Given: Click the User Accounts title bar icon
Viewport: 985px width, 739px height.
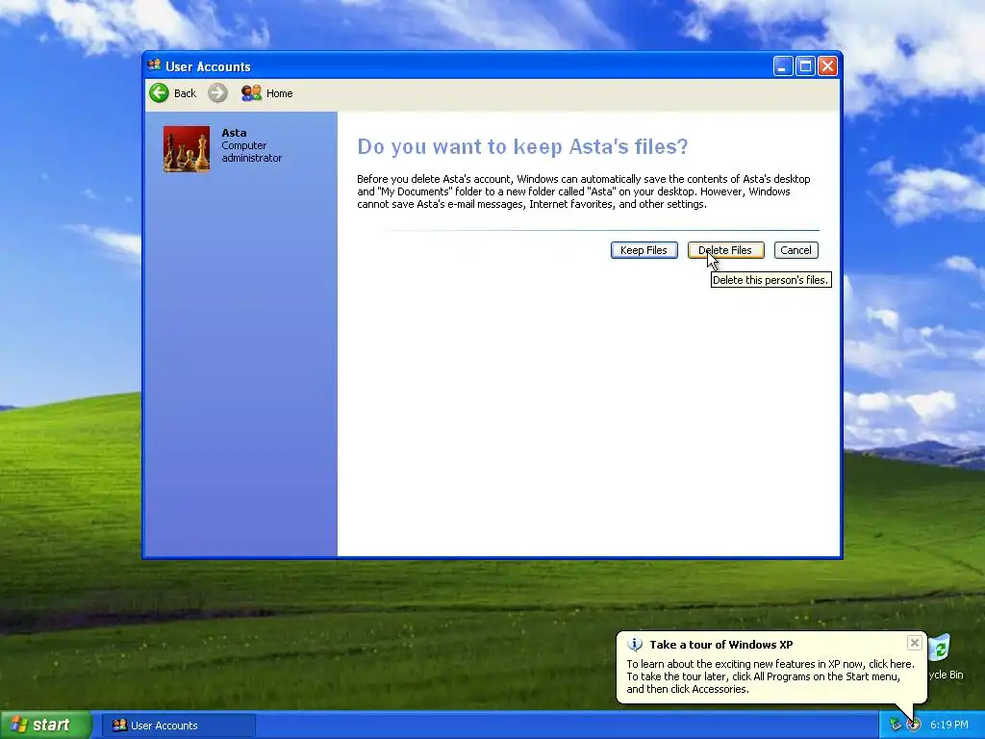Looking at the screenshot, I should (x=154, y=65).
